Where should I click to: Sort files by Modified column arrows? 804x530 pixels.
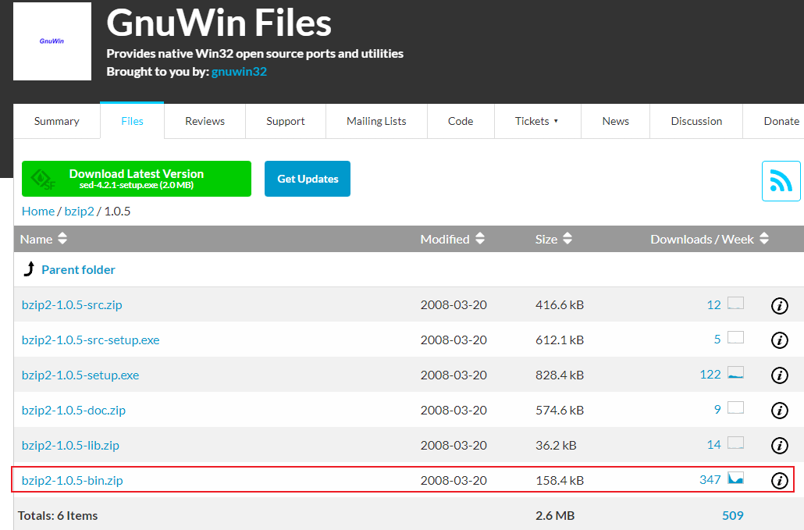coord(480,238)
